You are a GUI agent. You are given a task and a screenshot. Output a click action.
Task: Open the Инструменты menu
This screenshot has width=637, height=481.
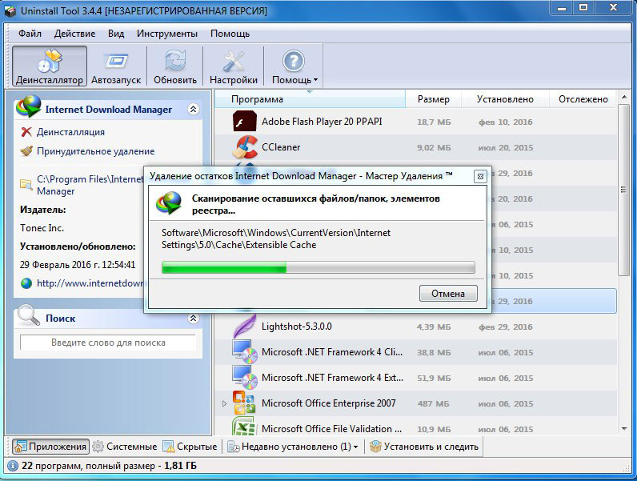[166, 34]
